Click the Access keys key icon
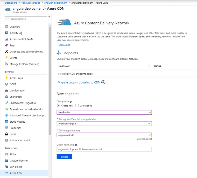This screenshot has height=178, width=197. pyautogui.click(x=7, y=78)
